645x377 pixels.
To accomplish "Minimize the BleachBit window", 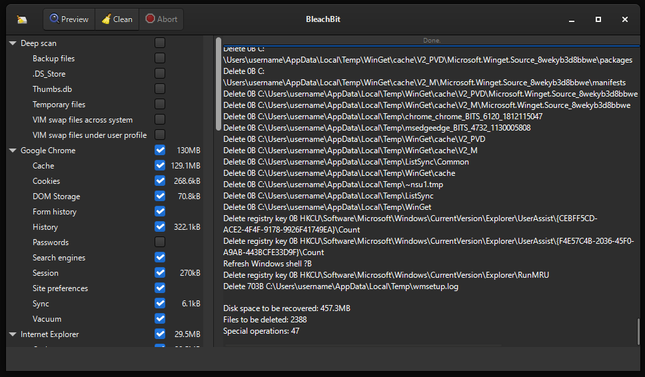I will pos(572,19).
